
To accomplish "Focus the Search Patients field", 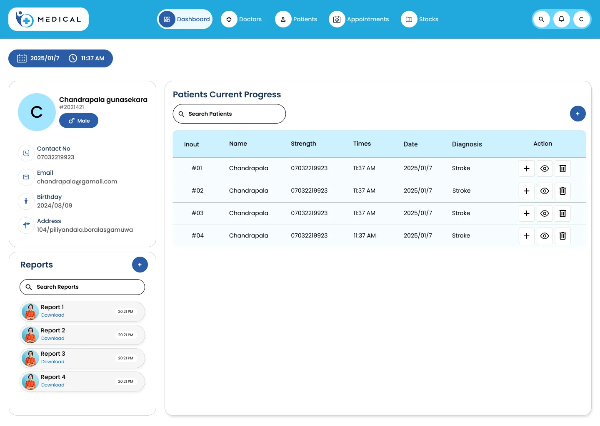I will [229, 114].
